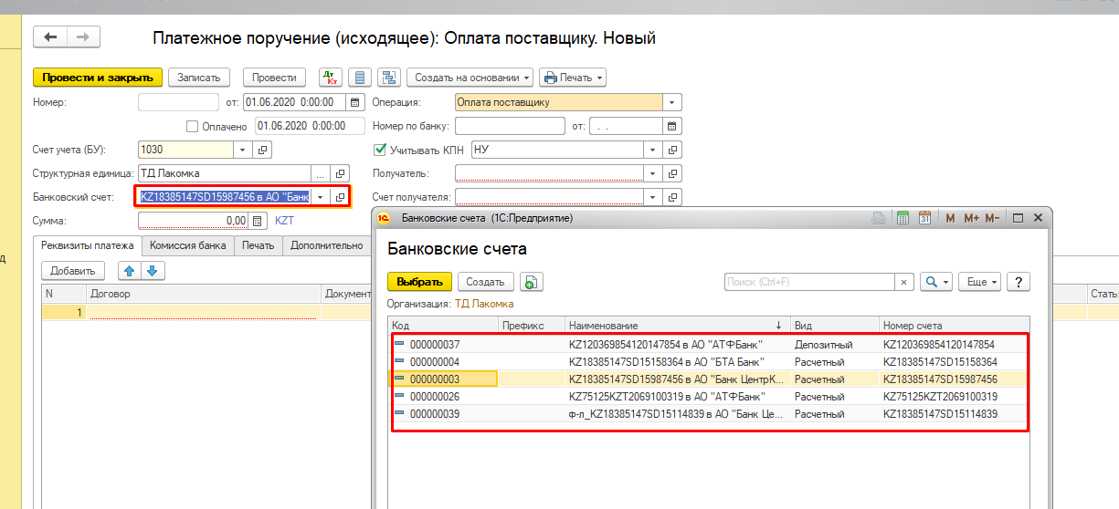
Task: Open the Счет получателя item form
Action: click(x=673, y=197)
